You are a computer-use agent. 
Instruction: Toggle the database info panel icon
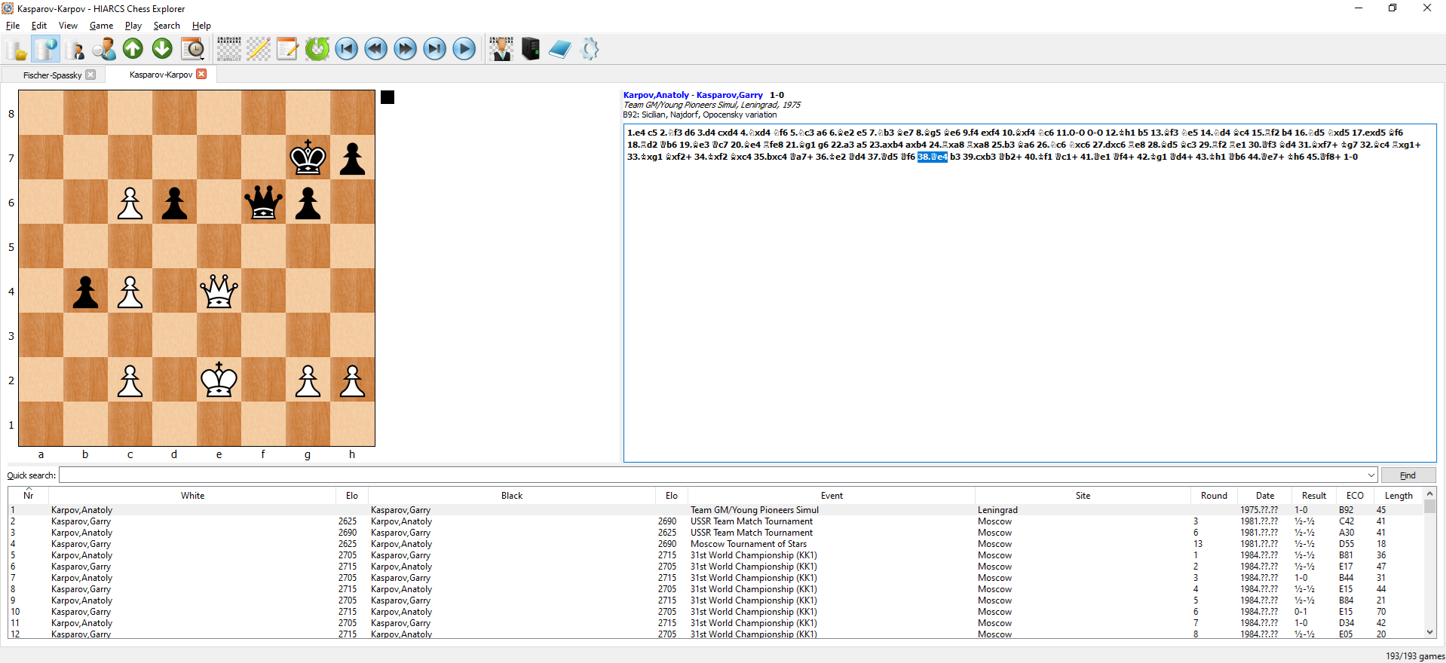(x=46, y=50)
